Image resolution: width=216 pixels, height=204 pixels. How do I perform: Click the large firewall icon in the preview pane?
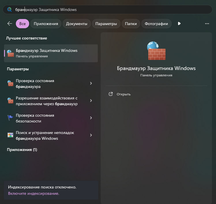[156, 51]
